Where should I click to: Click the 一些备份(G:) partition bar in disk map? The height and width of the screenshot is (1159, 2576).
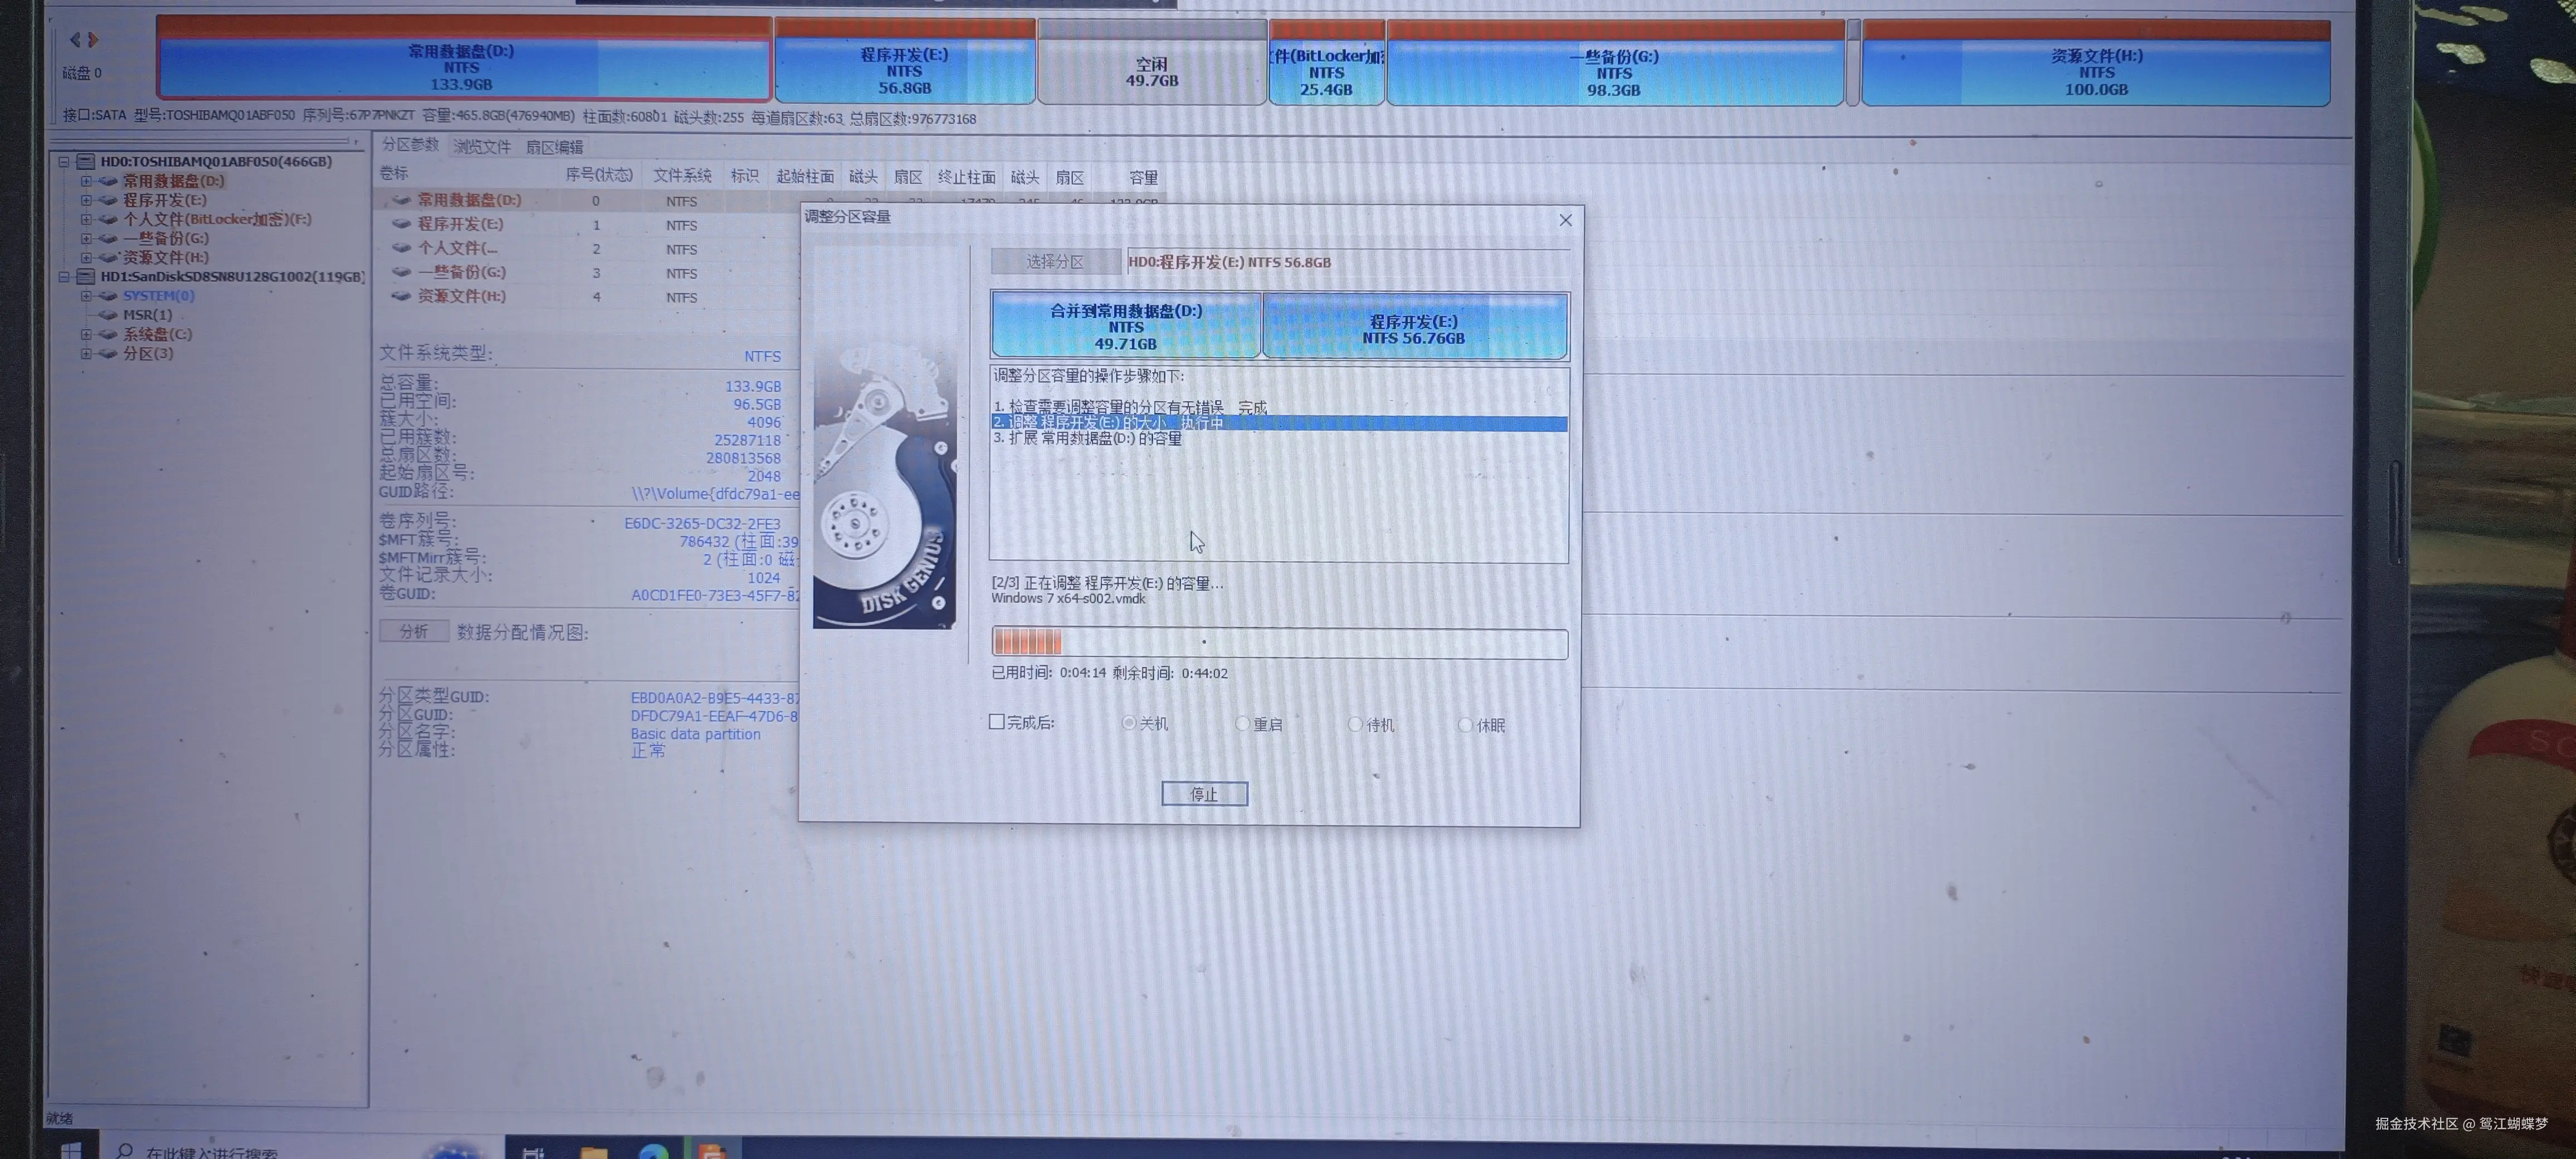1613,72
